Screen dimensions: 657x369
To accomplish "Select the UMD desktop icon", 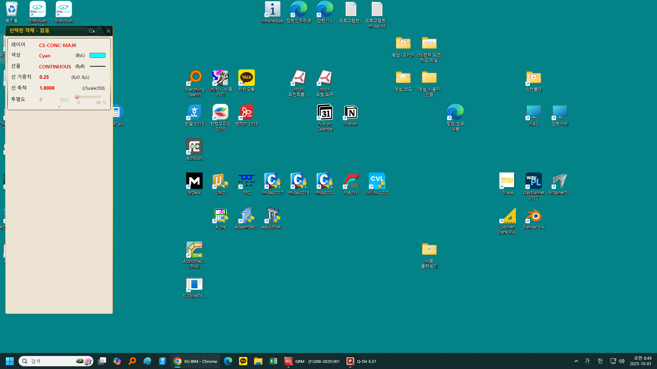I will pos(220,184).
